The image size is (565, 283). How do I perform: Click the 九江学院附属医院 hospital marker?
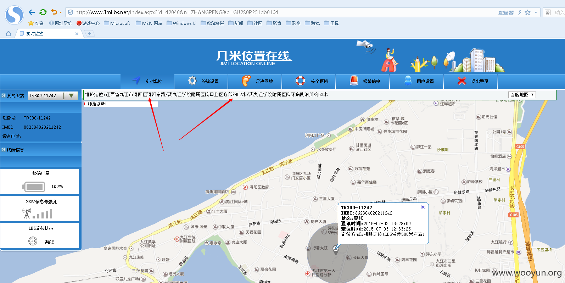[177, 239]
